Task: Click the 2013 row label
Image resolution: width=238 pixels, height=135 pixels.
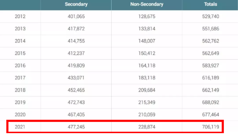Action: click(x=20, y=29)
